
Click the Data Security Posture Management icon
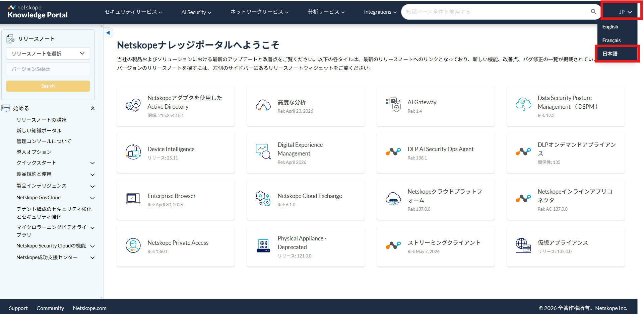click(523, 105)
